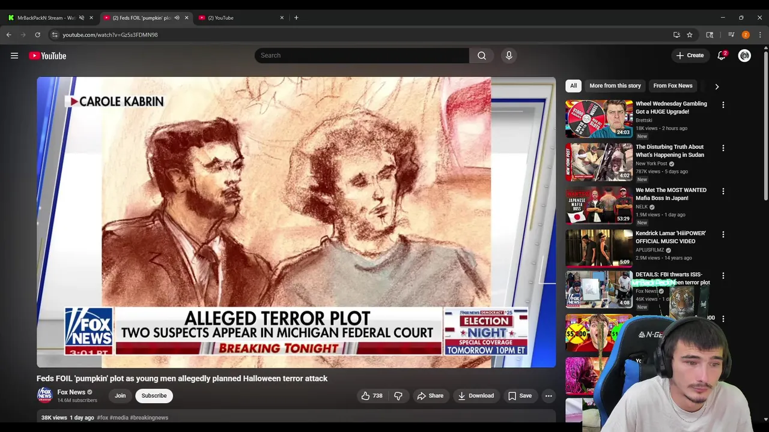Click the browser address bar URL

click(110, 35)
